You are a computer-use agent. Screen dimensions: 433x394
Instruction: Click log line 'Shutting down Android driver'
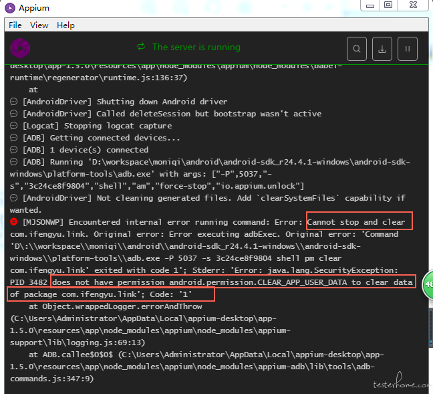click(162, 102)
